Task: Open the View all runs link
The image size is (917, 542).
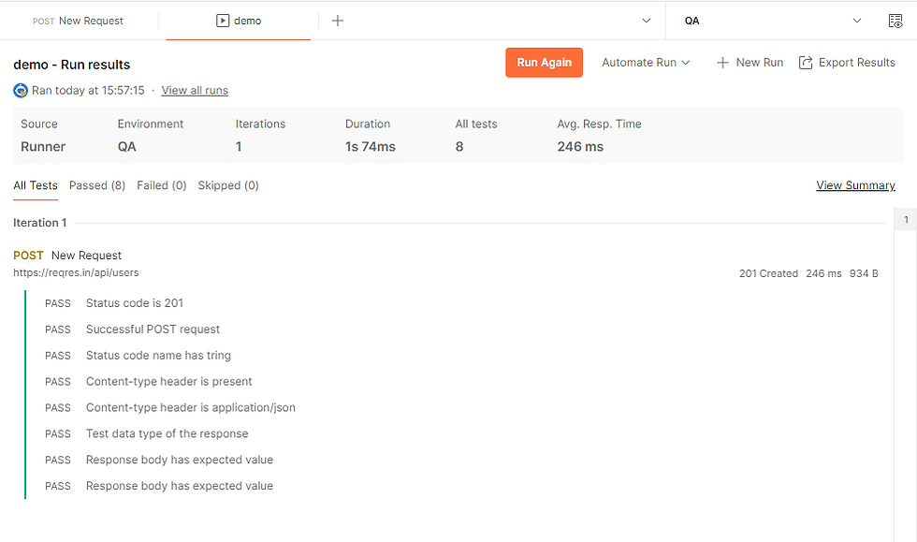Action: point(195,91)
